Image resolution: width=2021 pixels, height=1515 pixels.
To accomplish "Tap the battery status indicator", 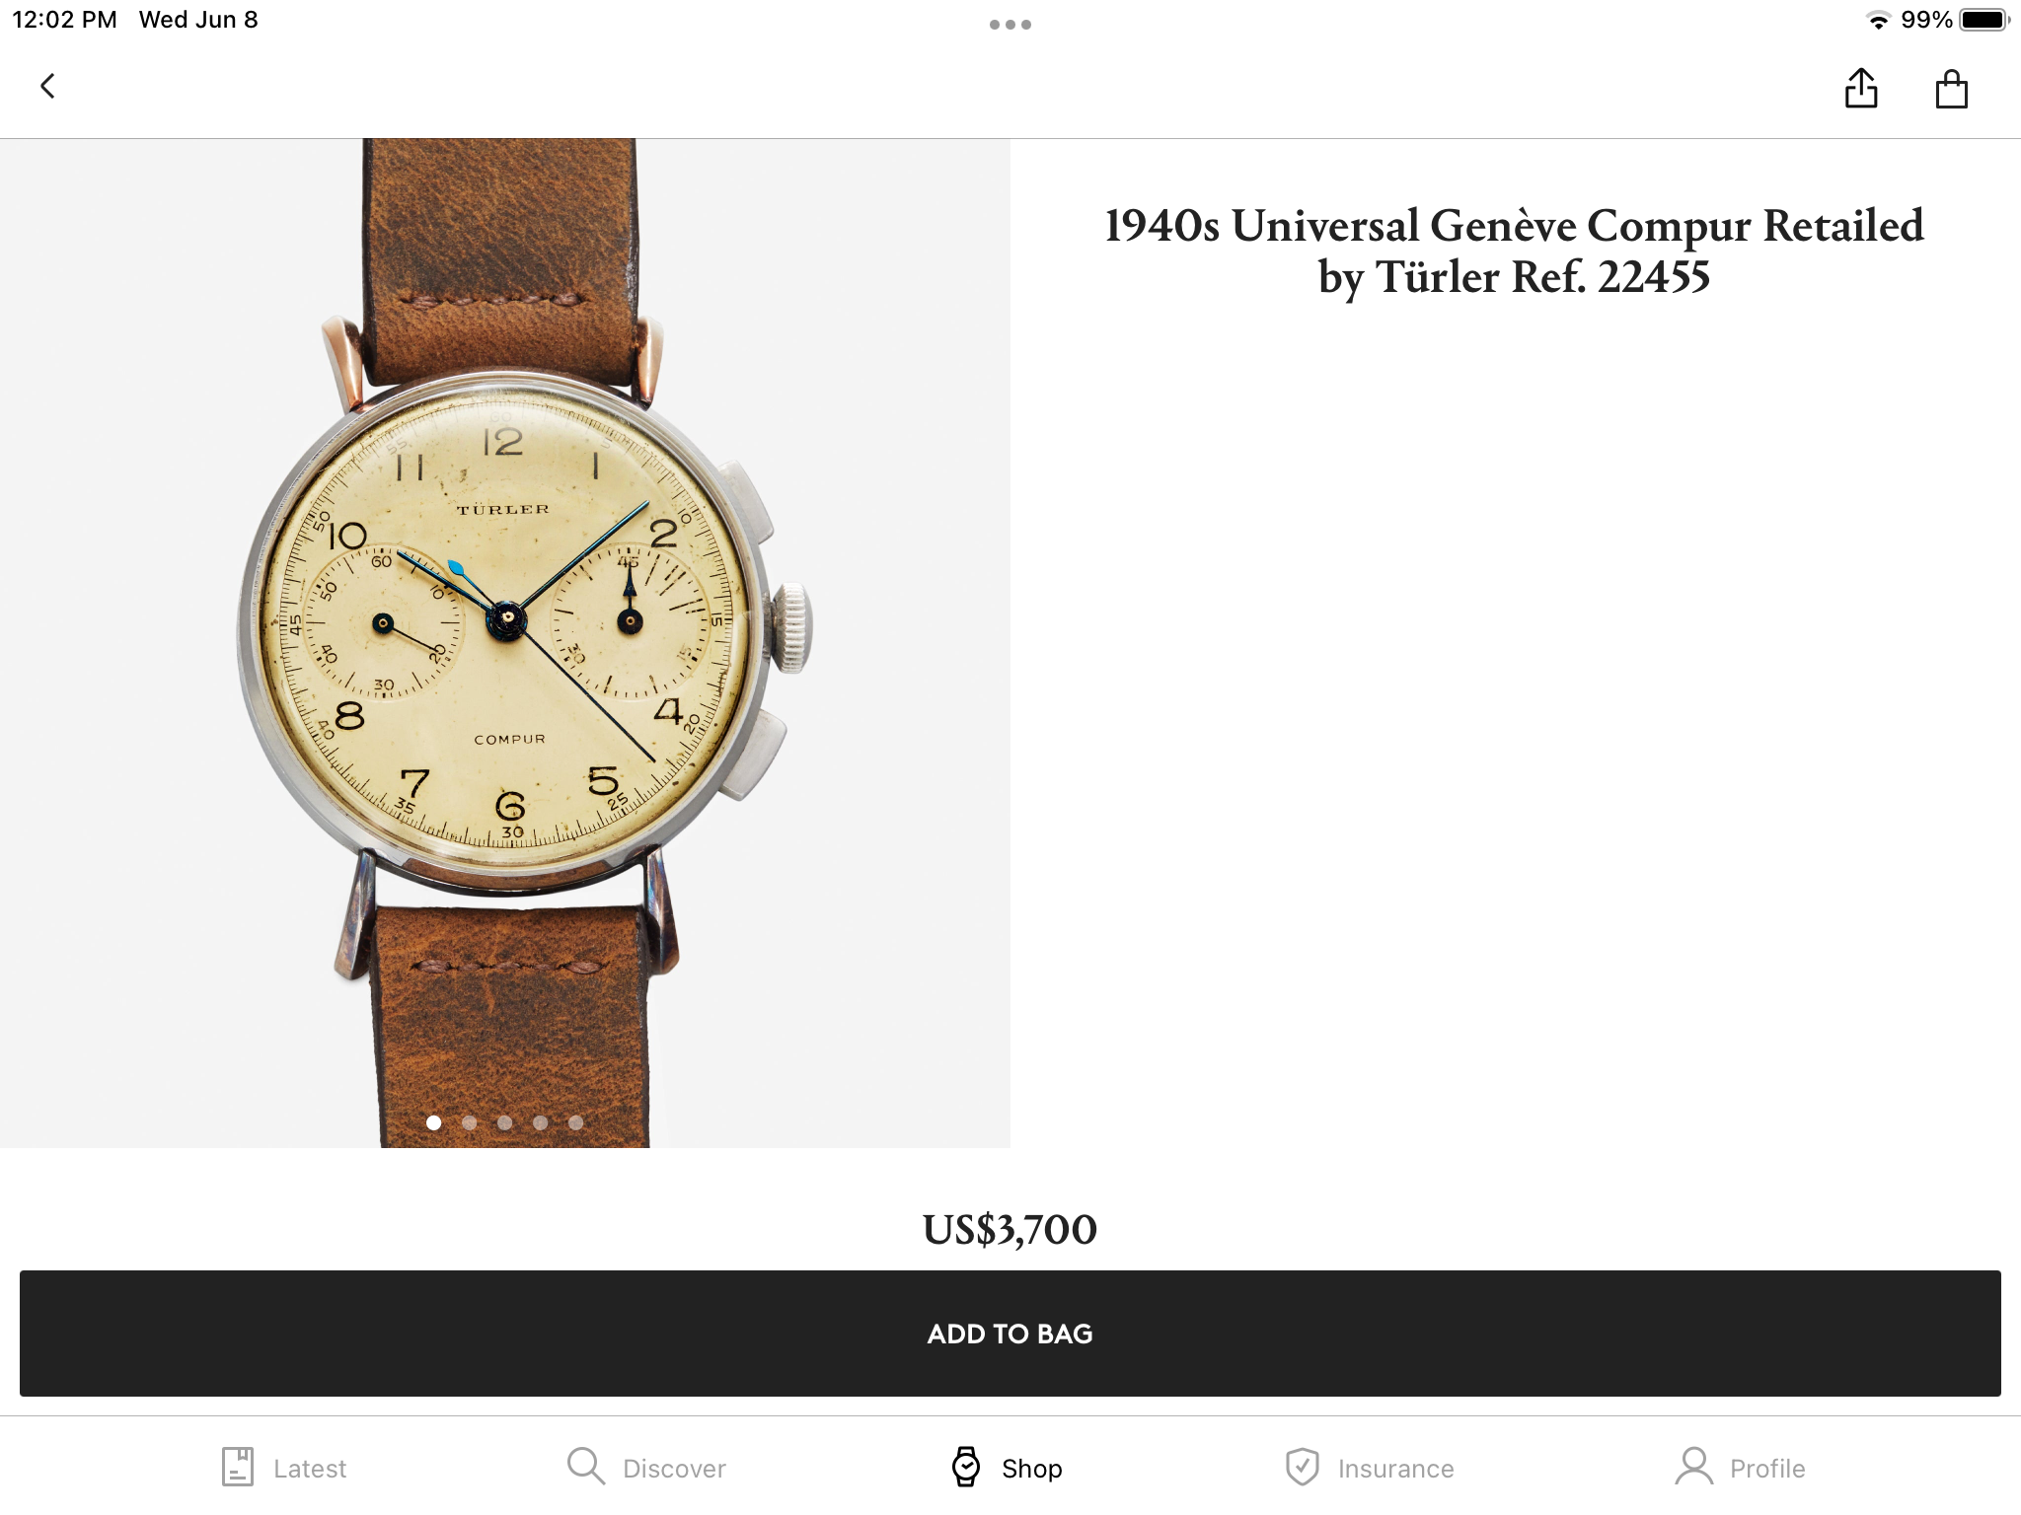I will point(1984,20).
